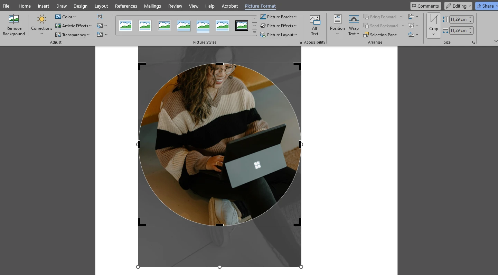Open the Size dialog launcher
498x275 pixels.
(x=473, y=42)
